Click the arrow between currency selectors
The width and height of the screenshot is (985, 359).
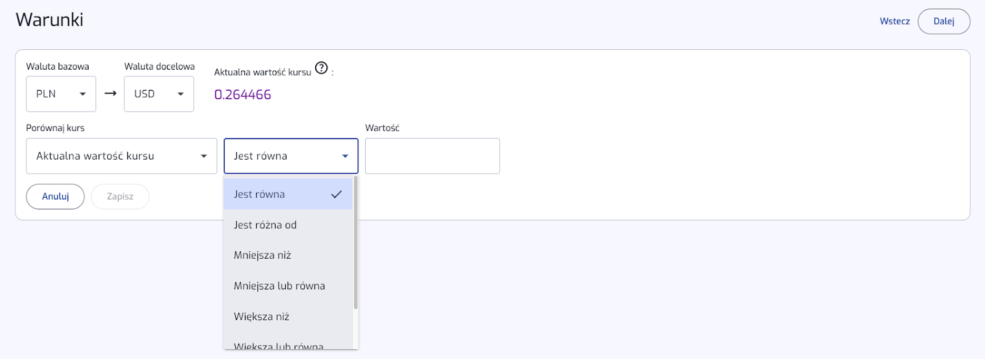110,94
